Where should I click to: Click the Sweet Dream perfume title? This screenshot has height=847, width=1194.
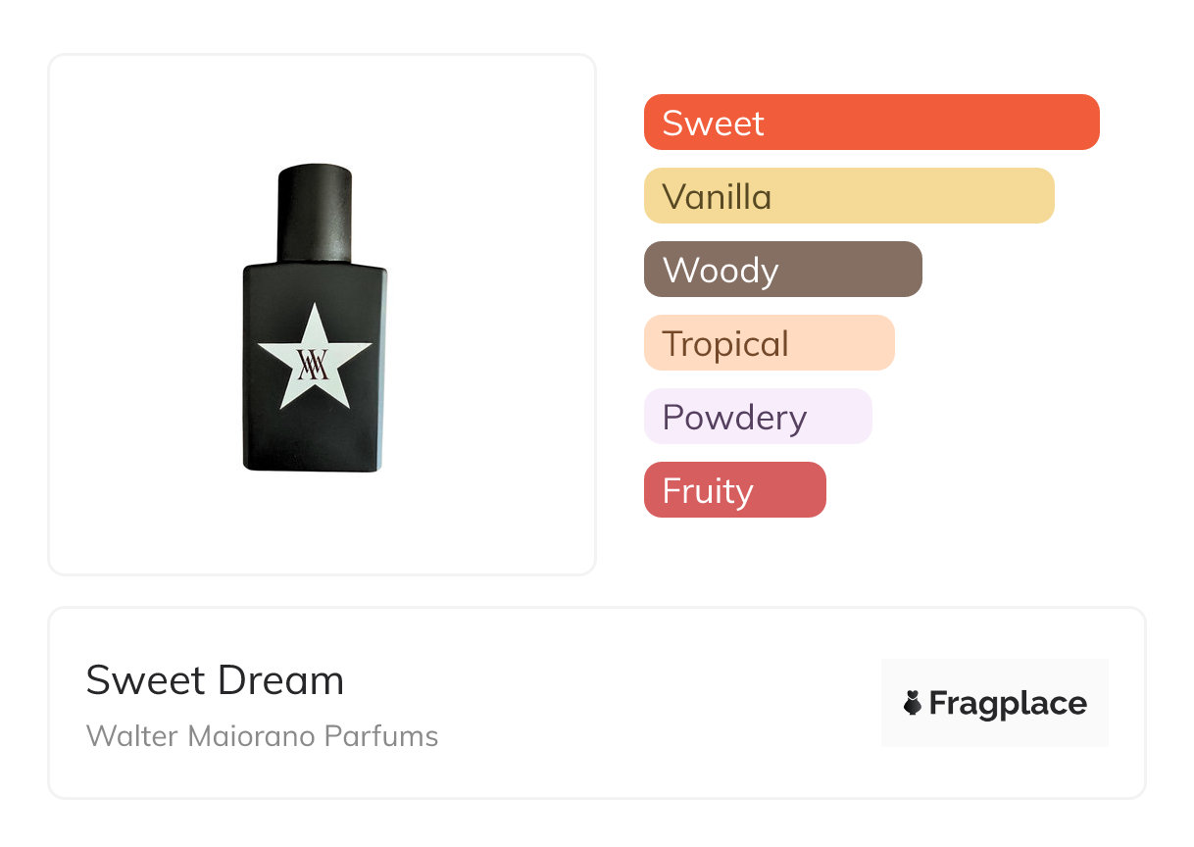tap(215, 679)
